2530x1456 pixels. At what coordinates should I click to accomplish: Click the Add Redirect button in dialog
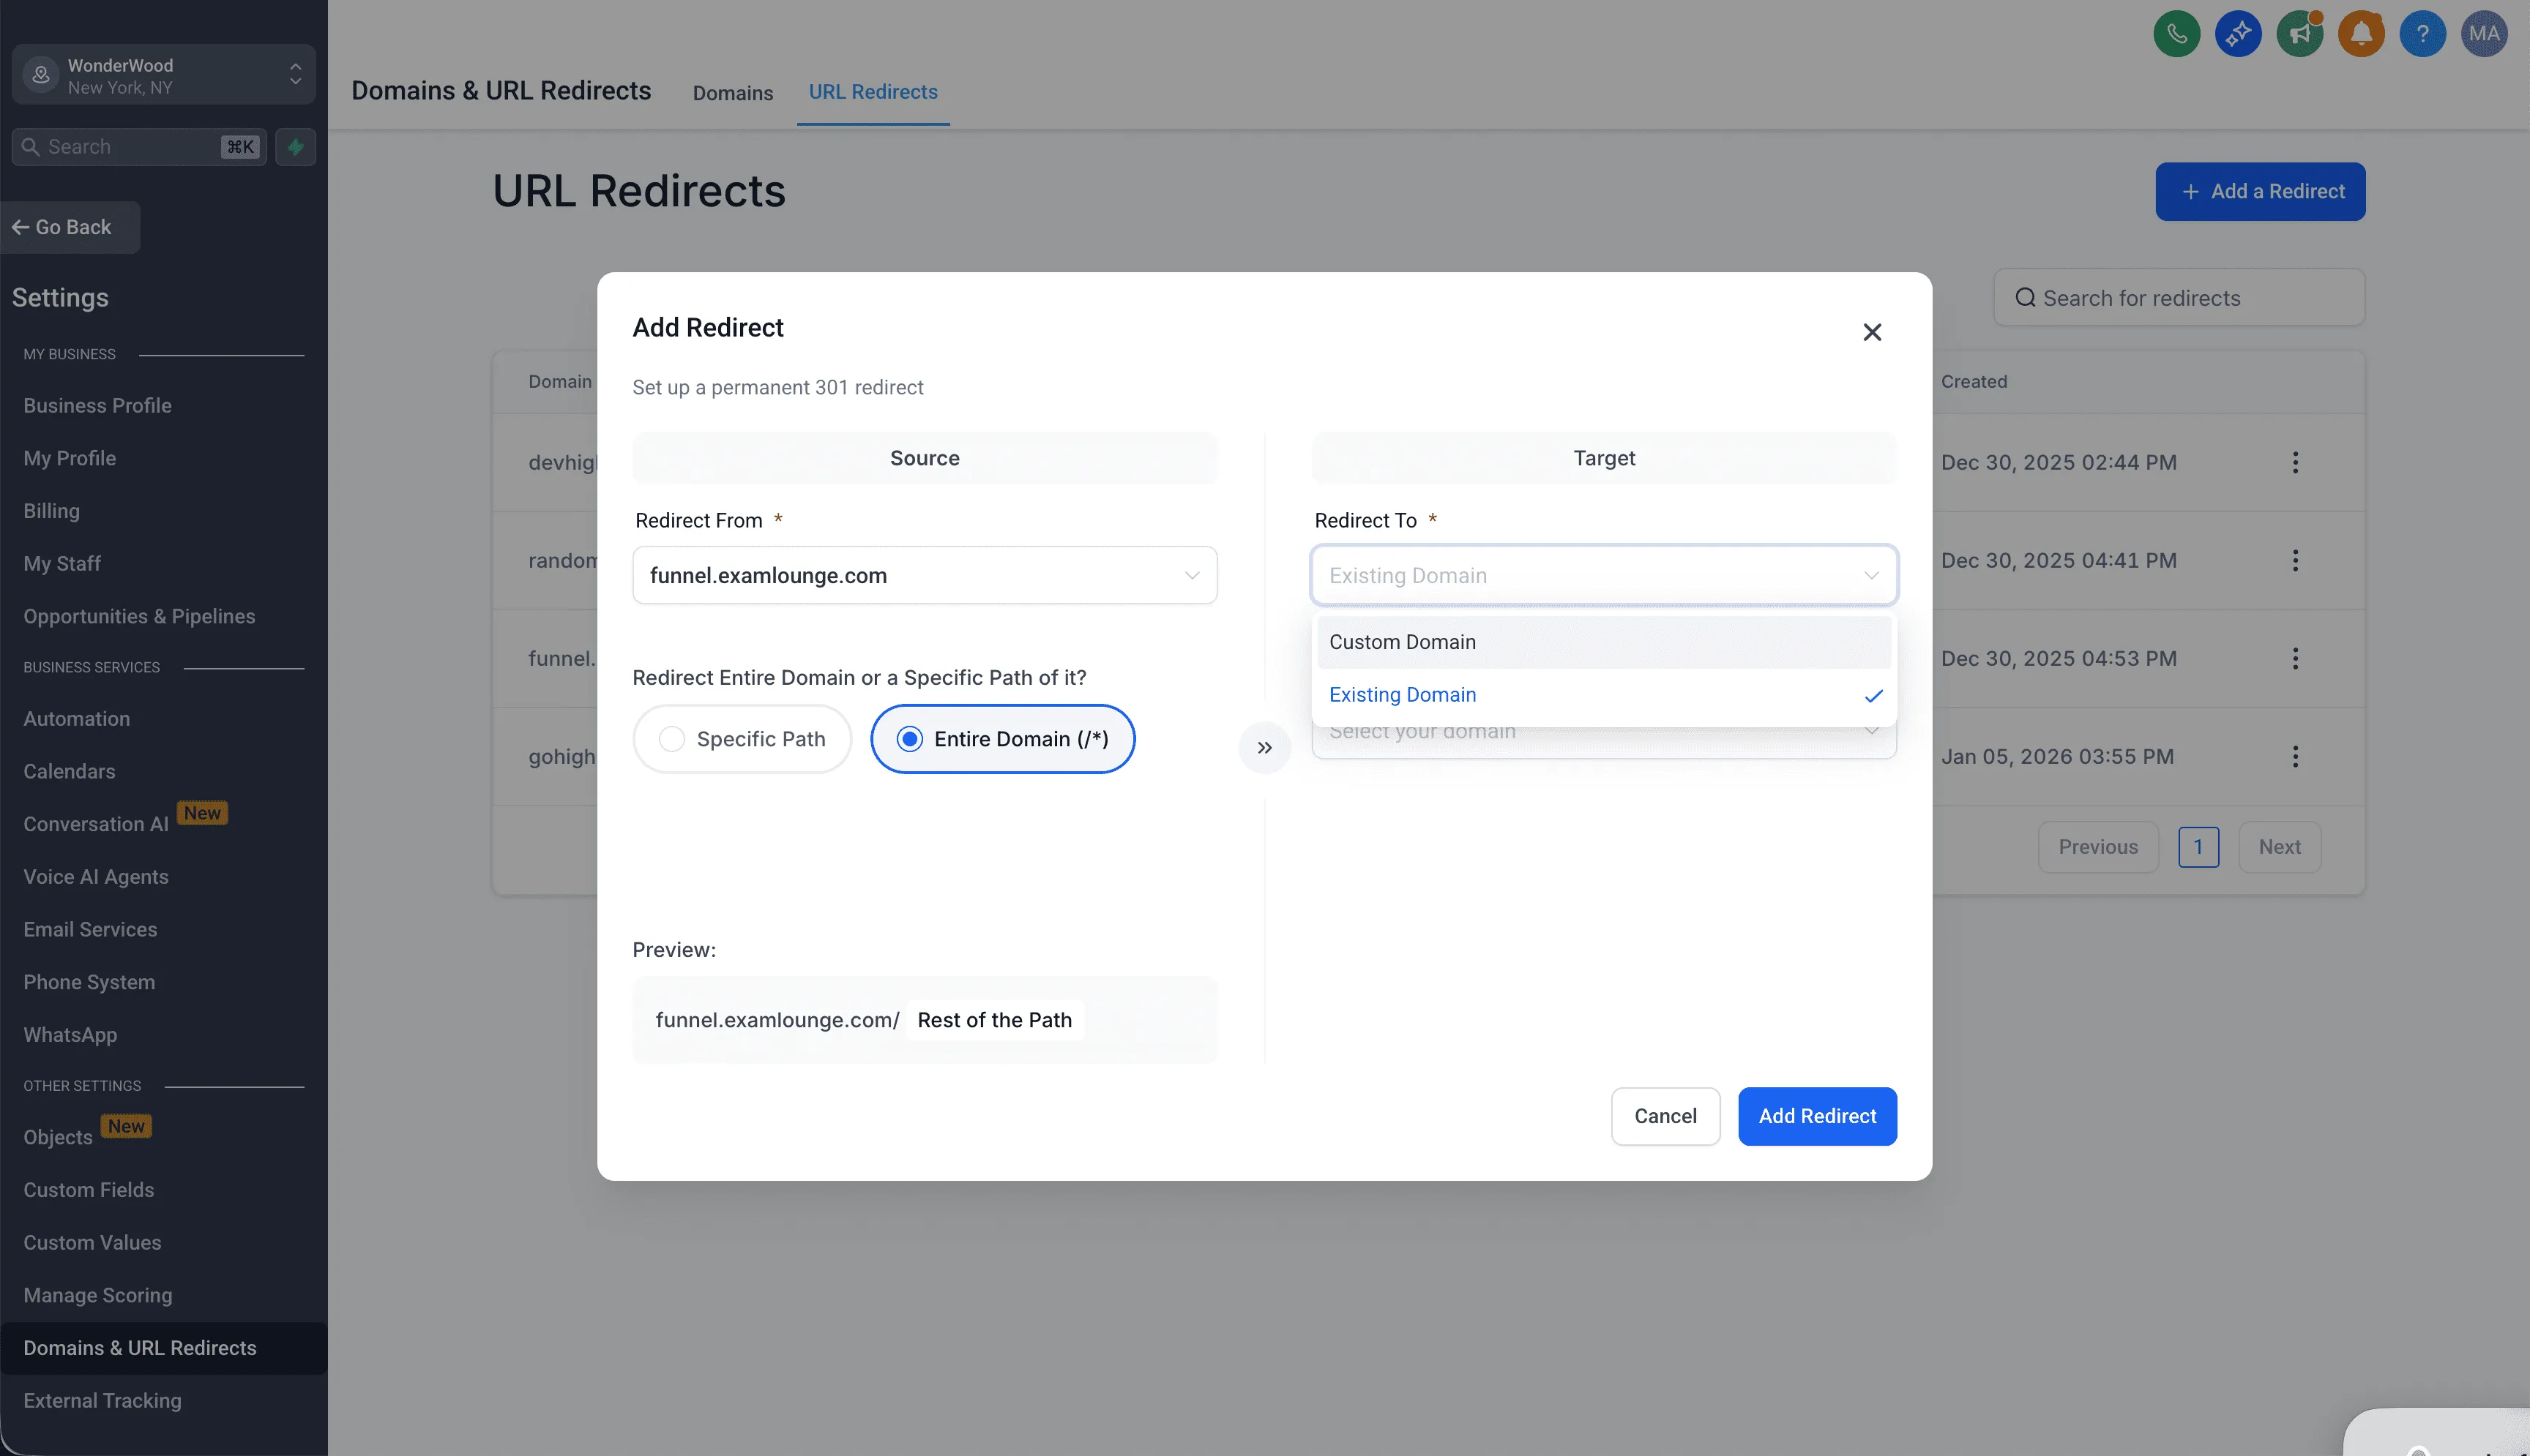[1817, 1116]
